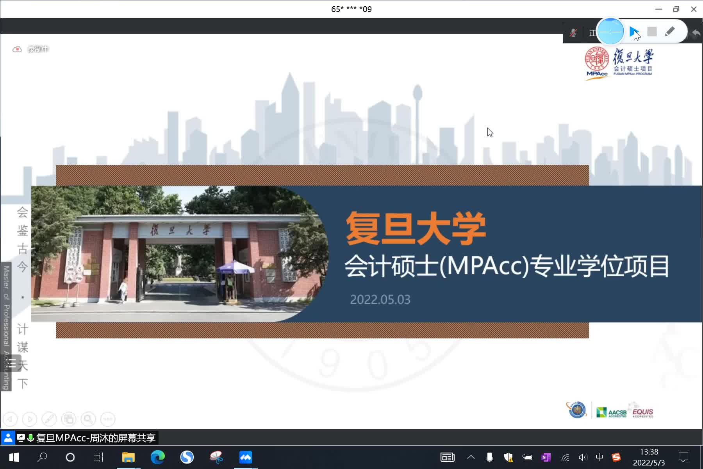Open the volume slider in system tray

(583, 457)
